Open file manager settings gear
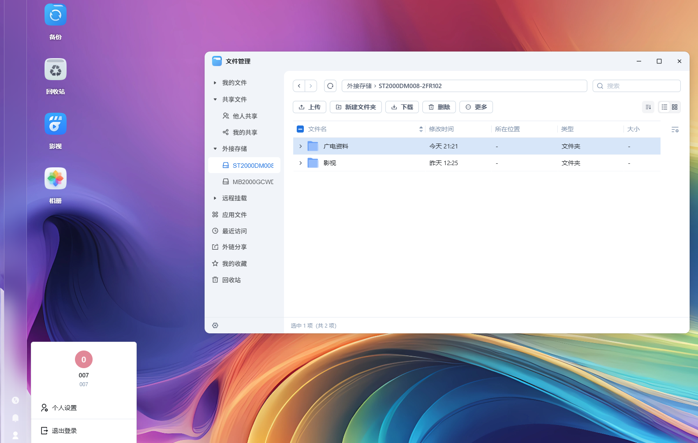 click(x=215, y=325)
